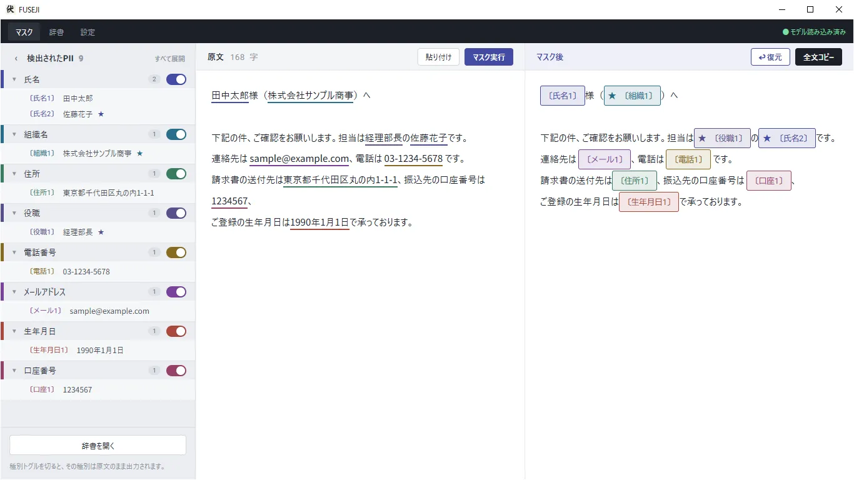Click underlined 佐藤花子 in original text
This screenshot has height=480, width=854.
pyautogui.click(x=429, y=138)
